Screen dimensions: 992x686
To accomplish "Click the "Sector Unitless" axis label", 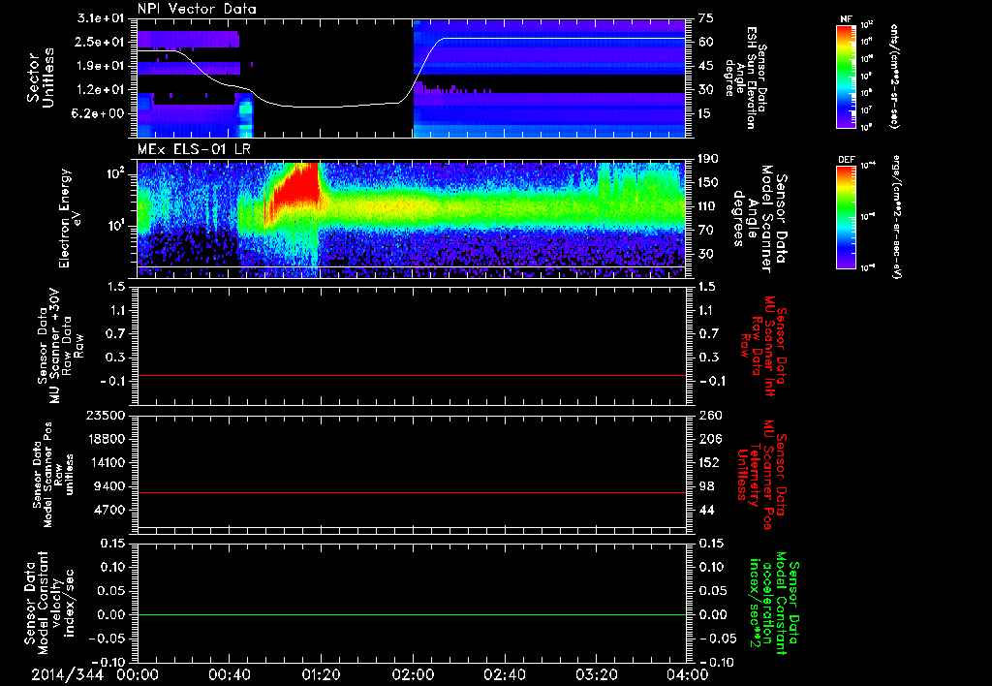I will tap(41, 78).
